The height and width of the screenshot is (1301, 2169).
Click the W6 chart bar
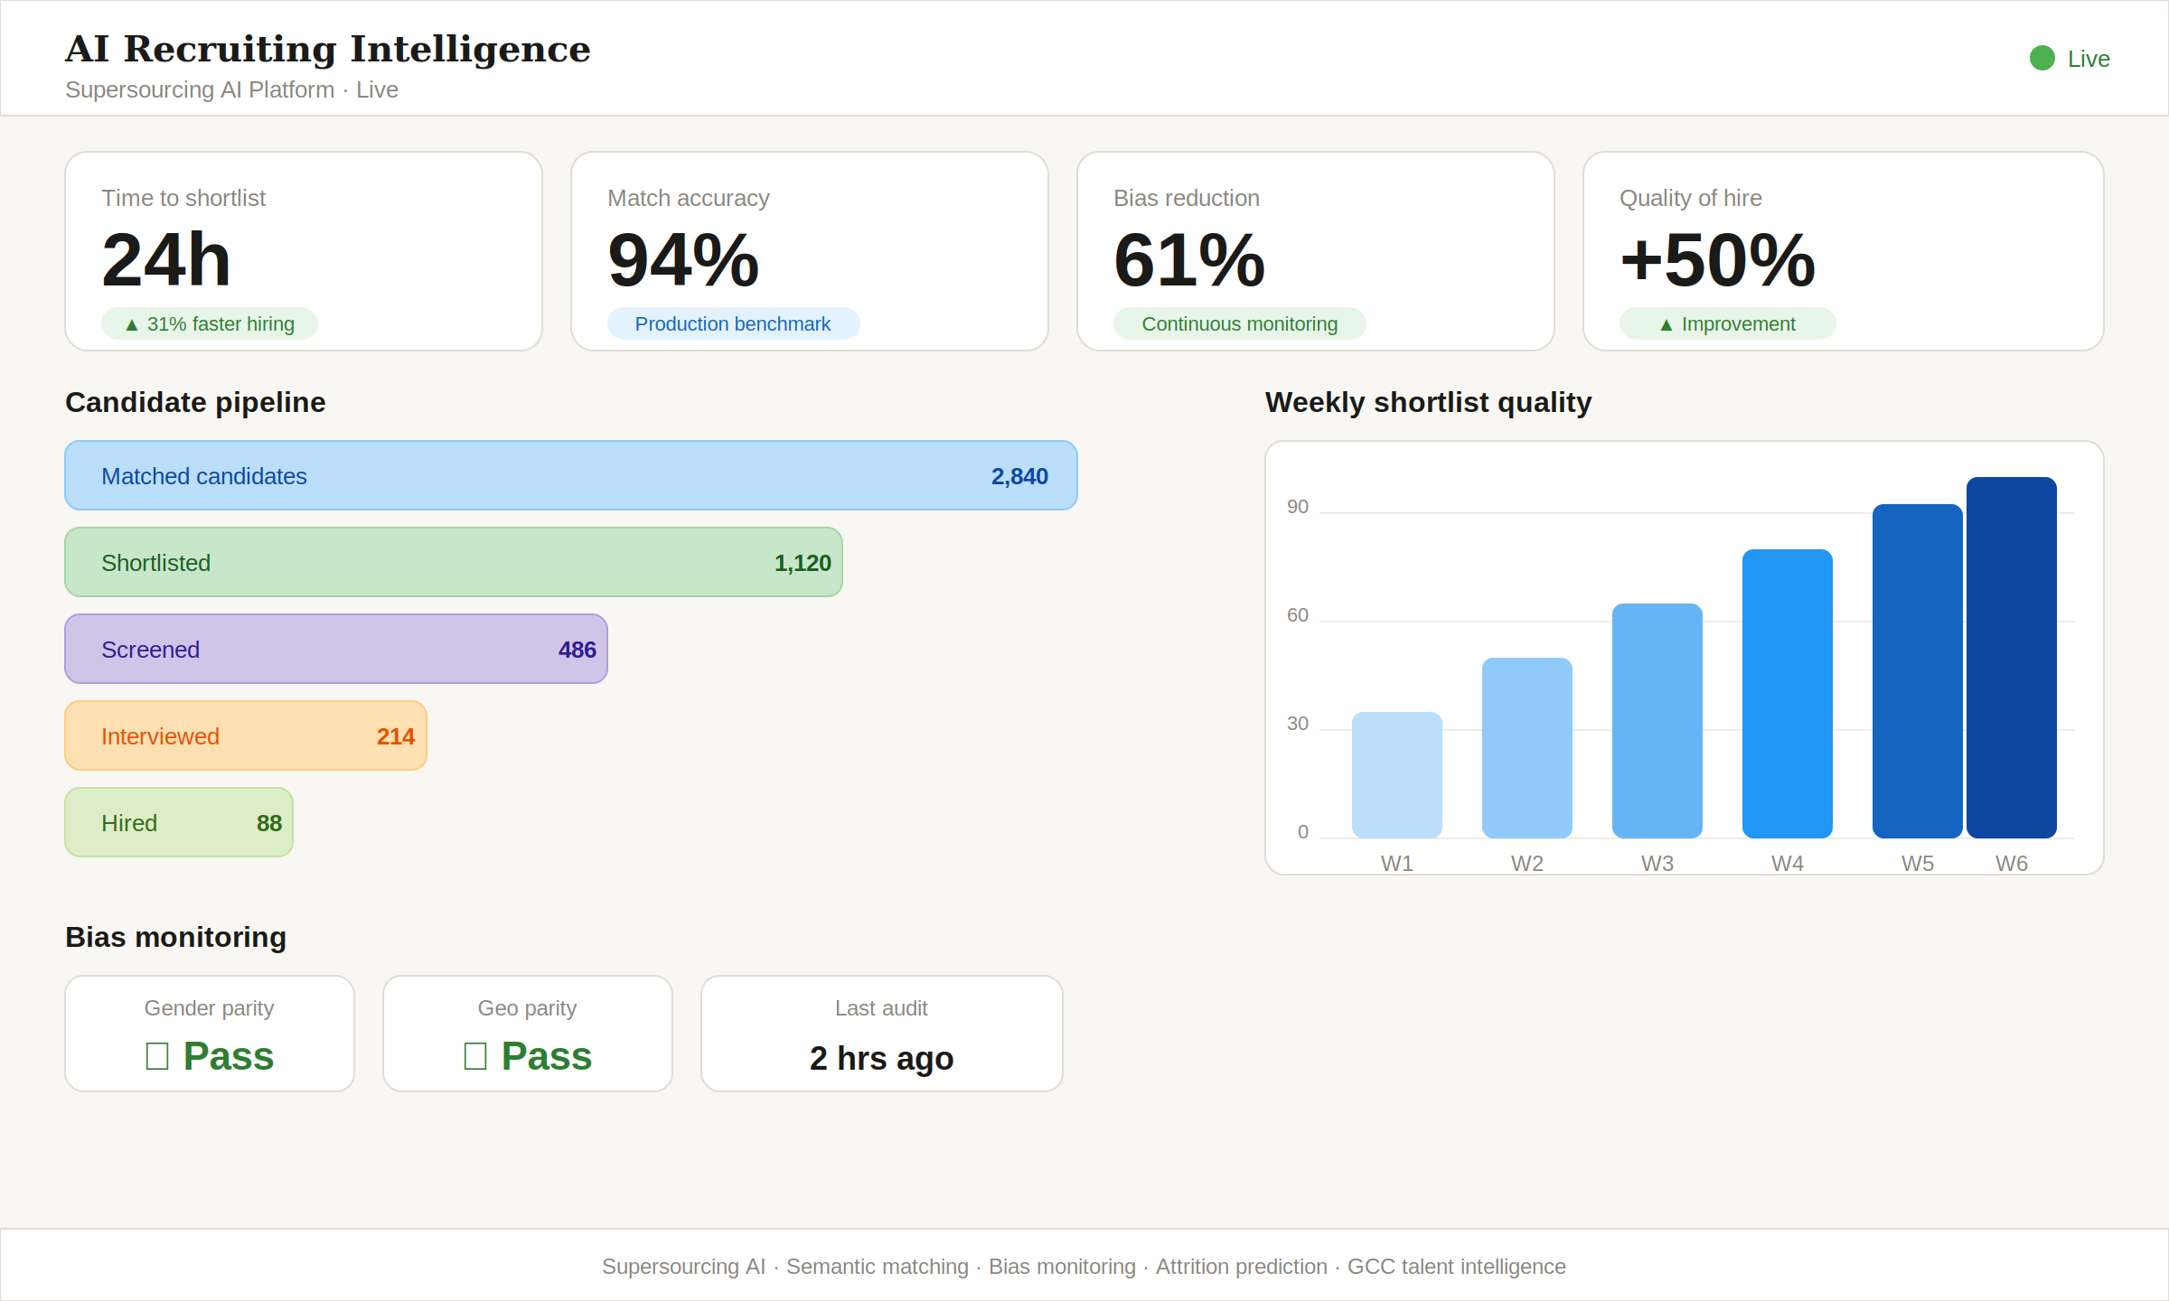coord(2012,658)
